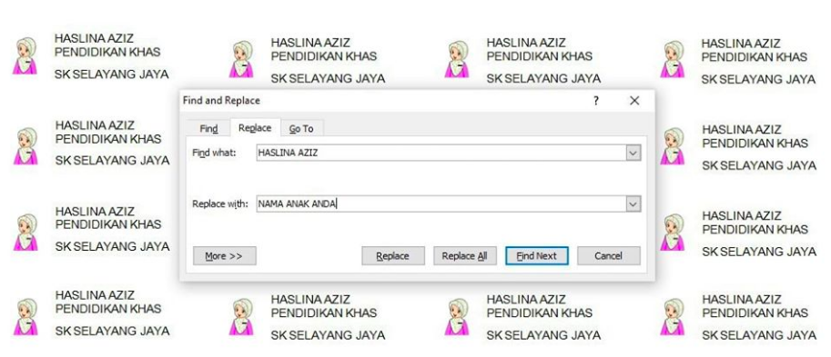
Task: Expand the Replace with history dropdown
Action: [633, 204]
